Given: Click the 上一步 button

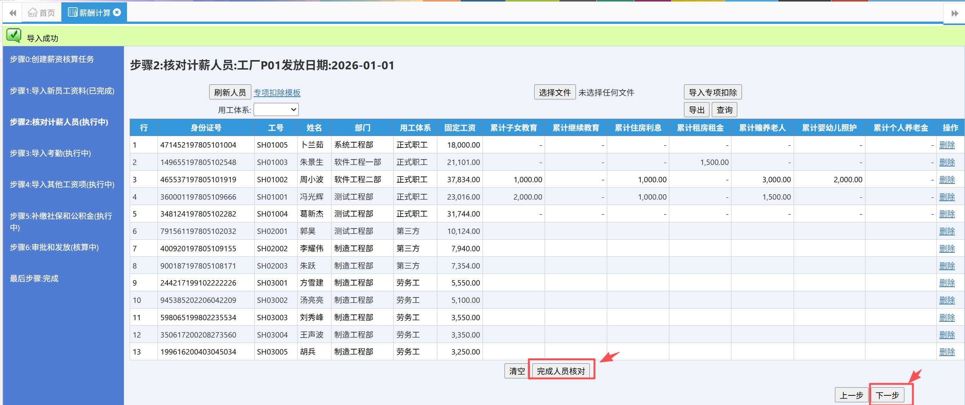Looking at the screenshot, I should [852, 395].
